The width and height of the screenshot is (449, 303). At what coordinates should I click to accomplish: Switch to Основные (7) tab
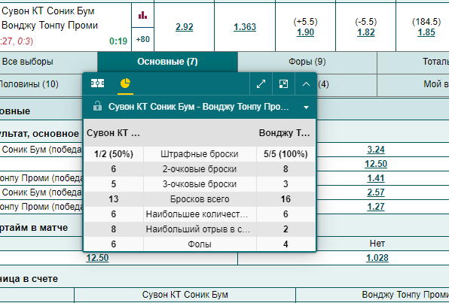coord(167,62)
